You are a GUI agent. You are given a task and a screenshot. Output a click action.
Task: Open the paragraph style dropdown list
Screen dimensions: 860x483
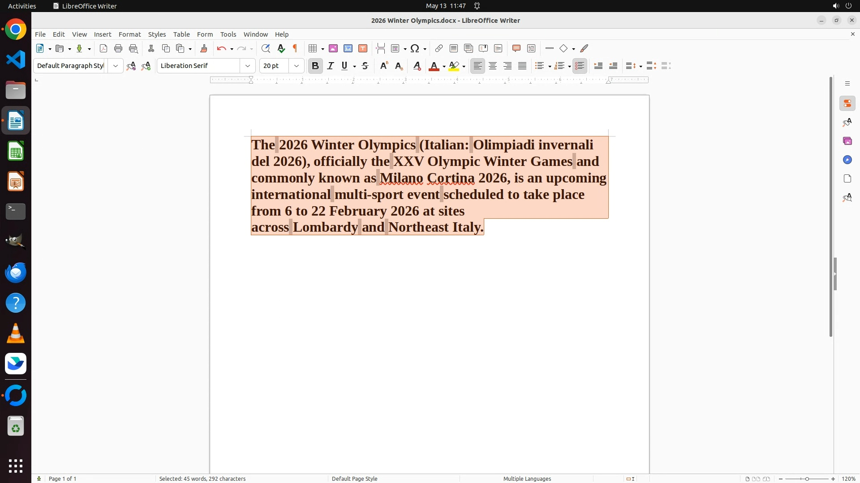tap(116, 66)
